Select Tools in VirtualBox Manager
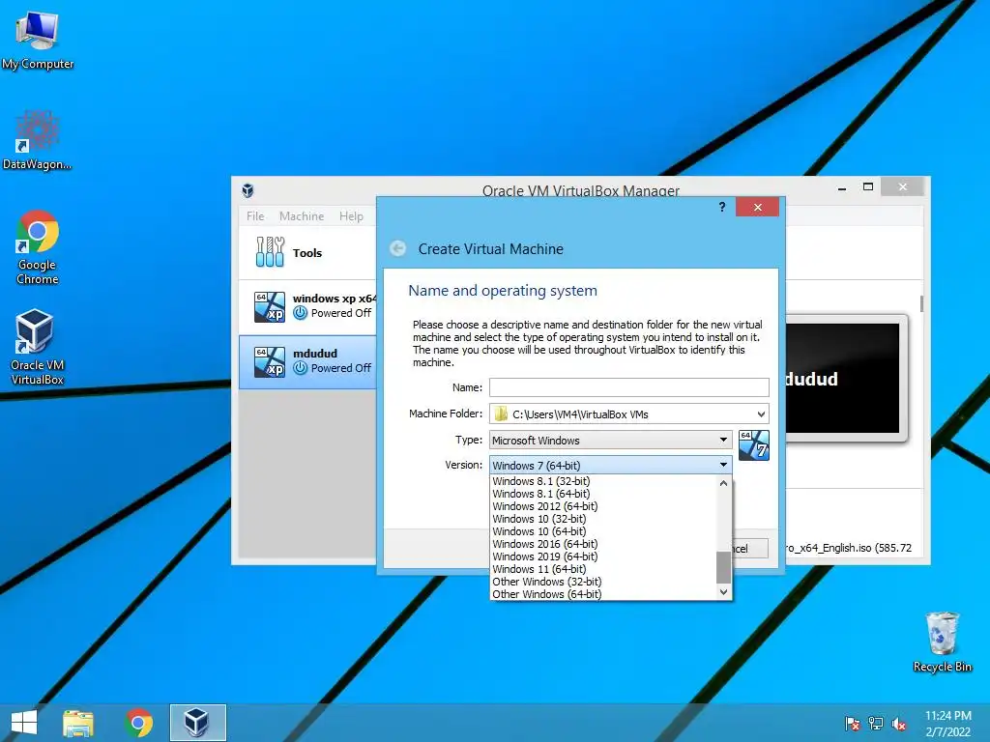Screen dimensions: 990x742 pyautogui.click(x=307, y=252)
